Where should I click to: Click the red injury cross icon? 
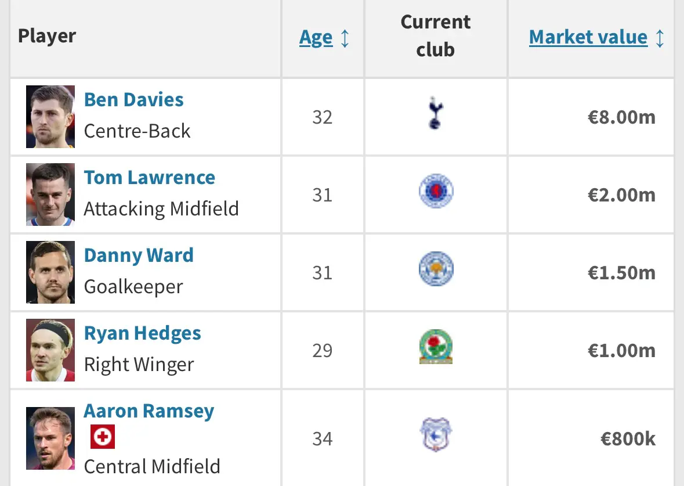pos(103,437)
